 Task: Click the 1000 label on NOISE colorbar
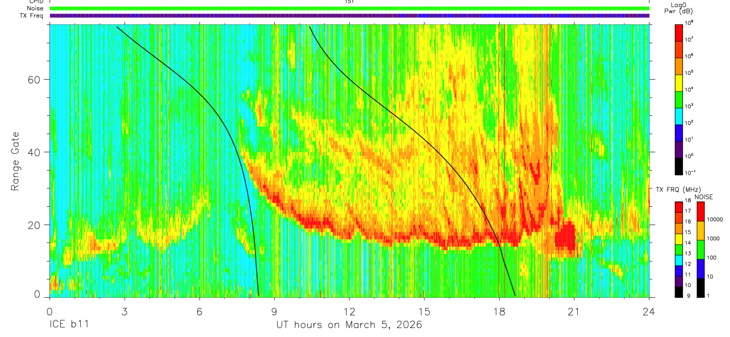pos(713,238)
